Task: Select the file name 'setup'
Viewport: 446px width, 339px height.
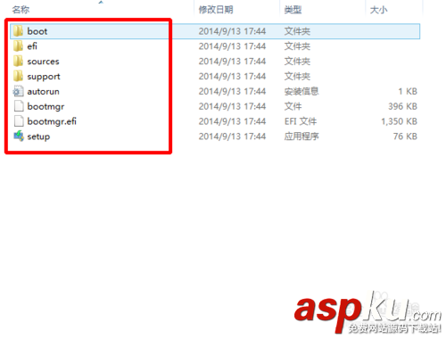Action: (38, 136)
